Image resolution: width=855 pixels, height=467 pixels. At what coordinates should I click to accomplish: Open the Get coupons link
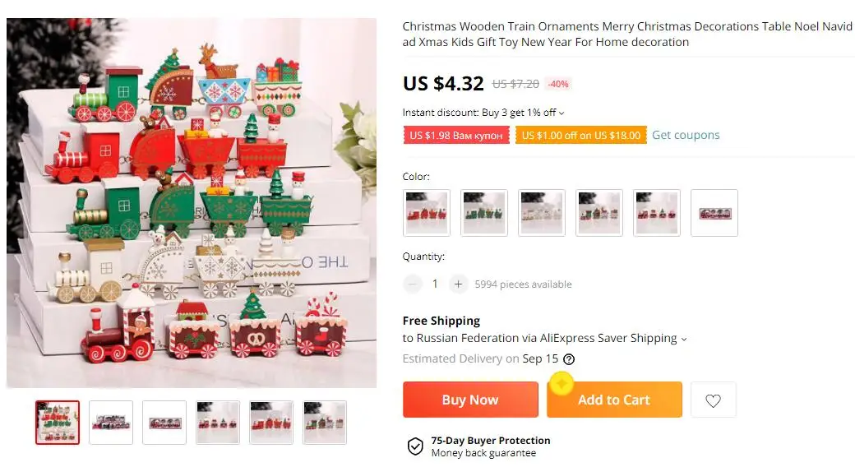tap(686, 135)
